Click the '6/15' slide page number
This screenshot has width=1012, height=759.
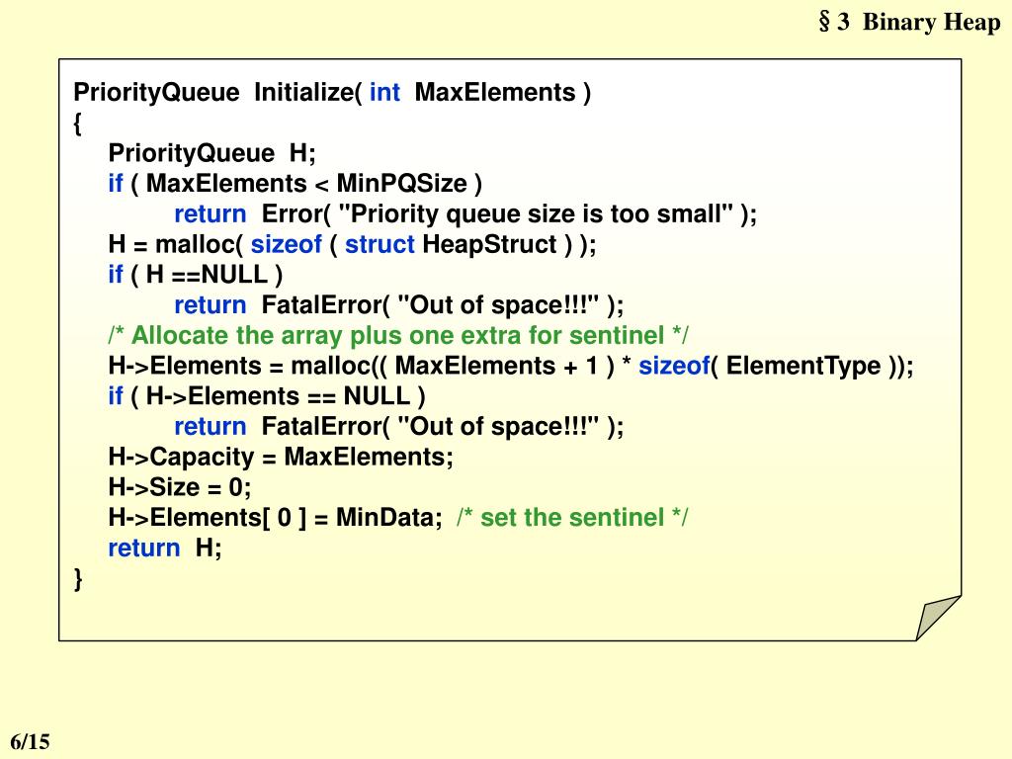click(30, 741)
